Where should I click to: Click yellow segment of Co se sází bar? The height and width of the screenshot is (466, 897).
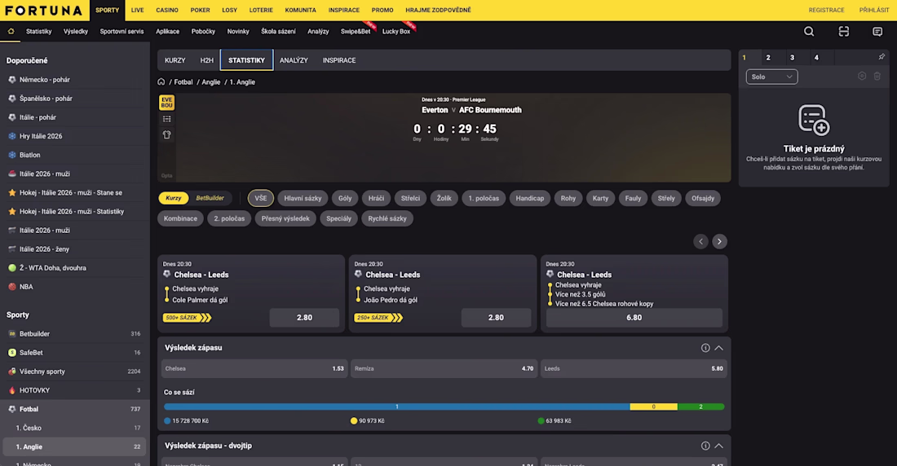(x=653, y=407)
